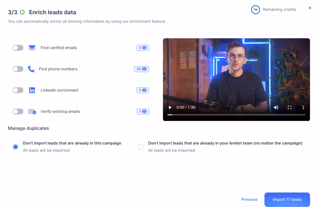Switch on LinkedIn enrichment toggle
The width and height of the screenshot is (317, 207).
pyautogui.click(x=18, y=90)
